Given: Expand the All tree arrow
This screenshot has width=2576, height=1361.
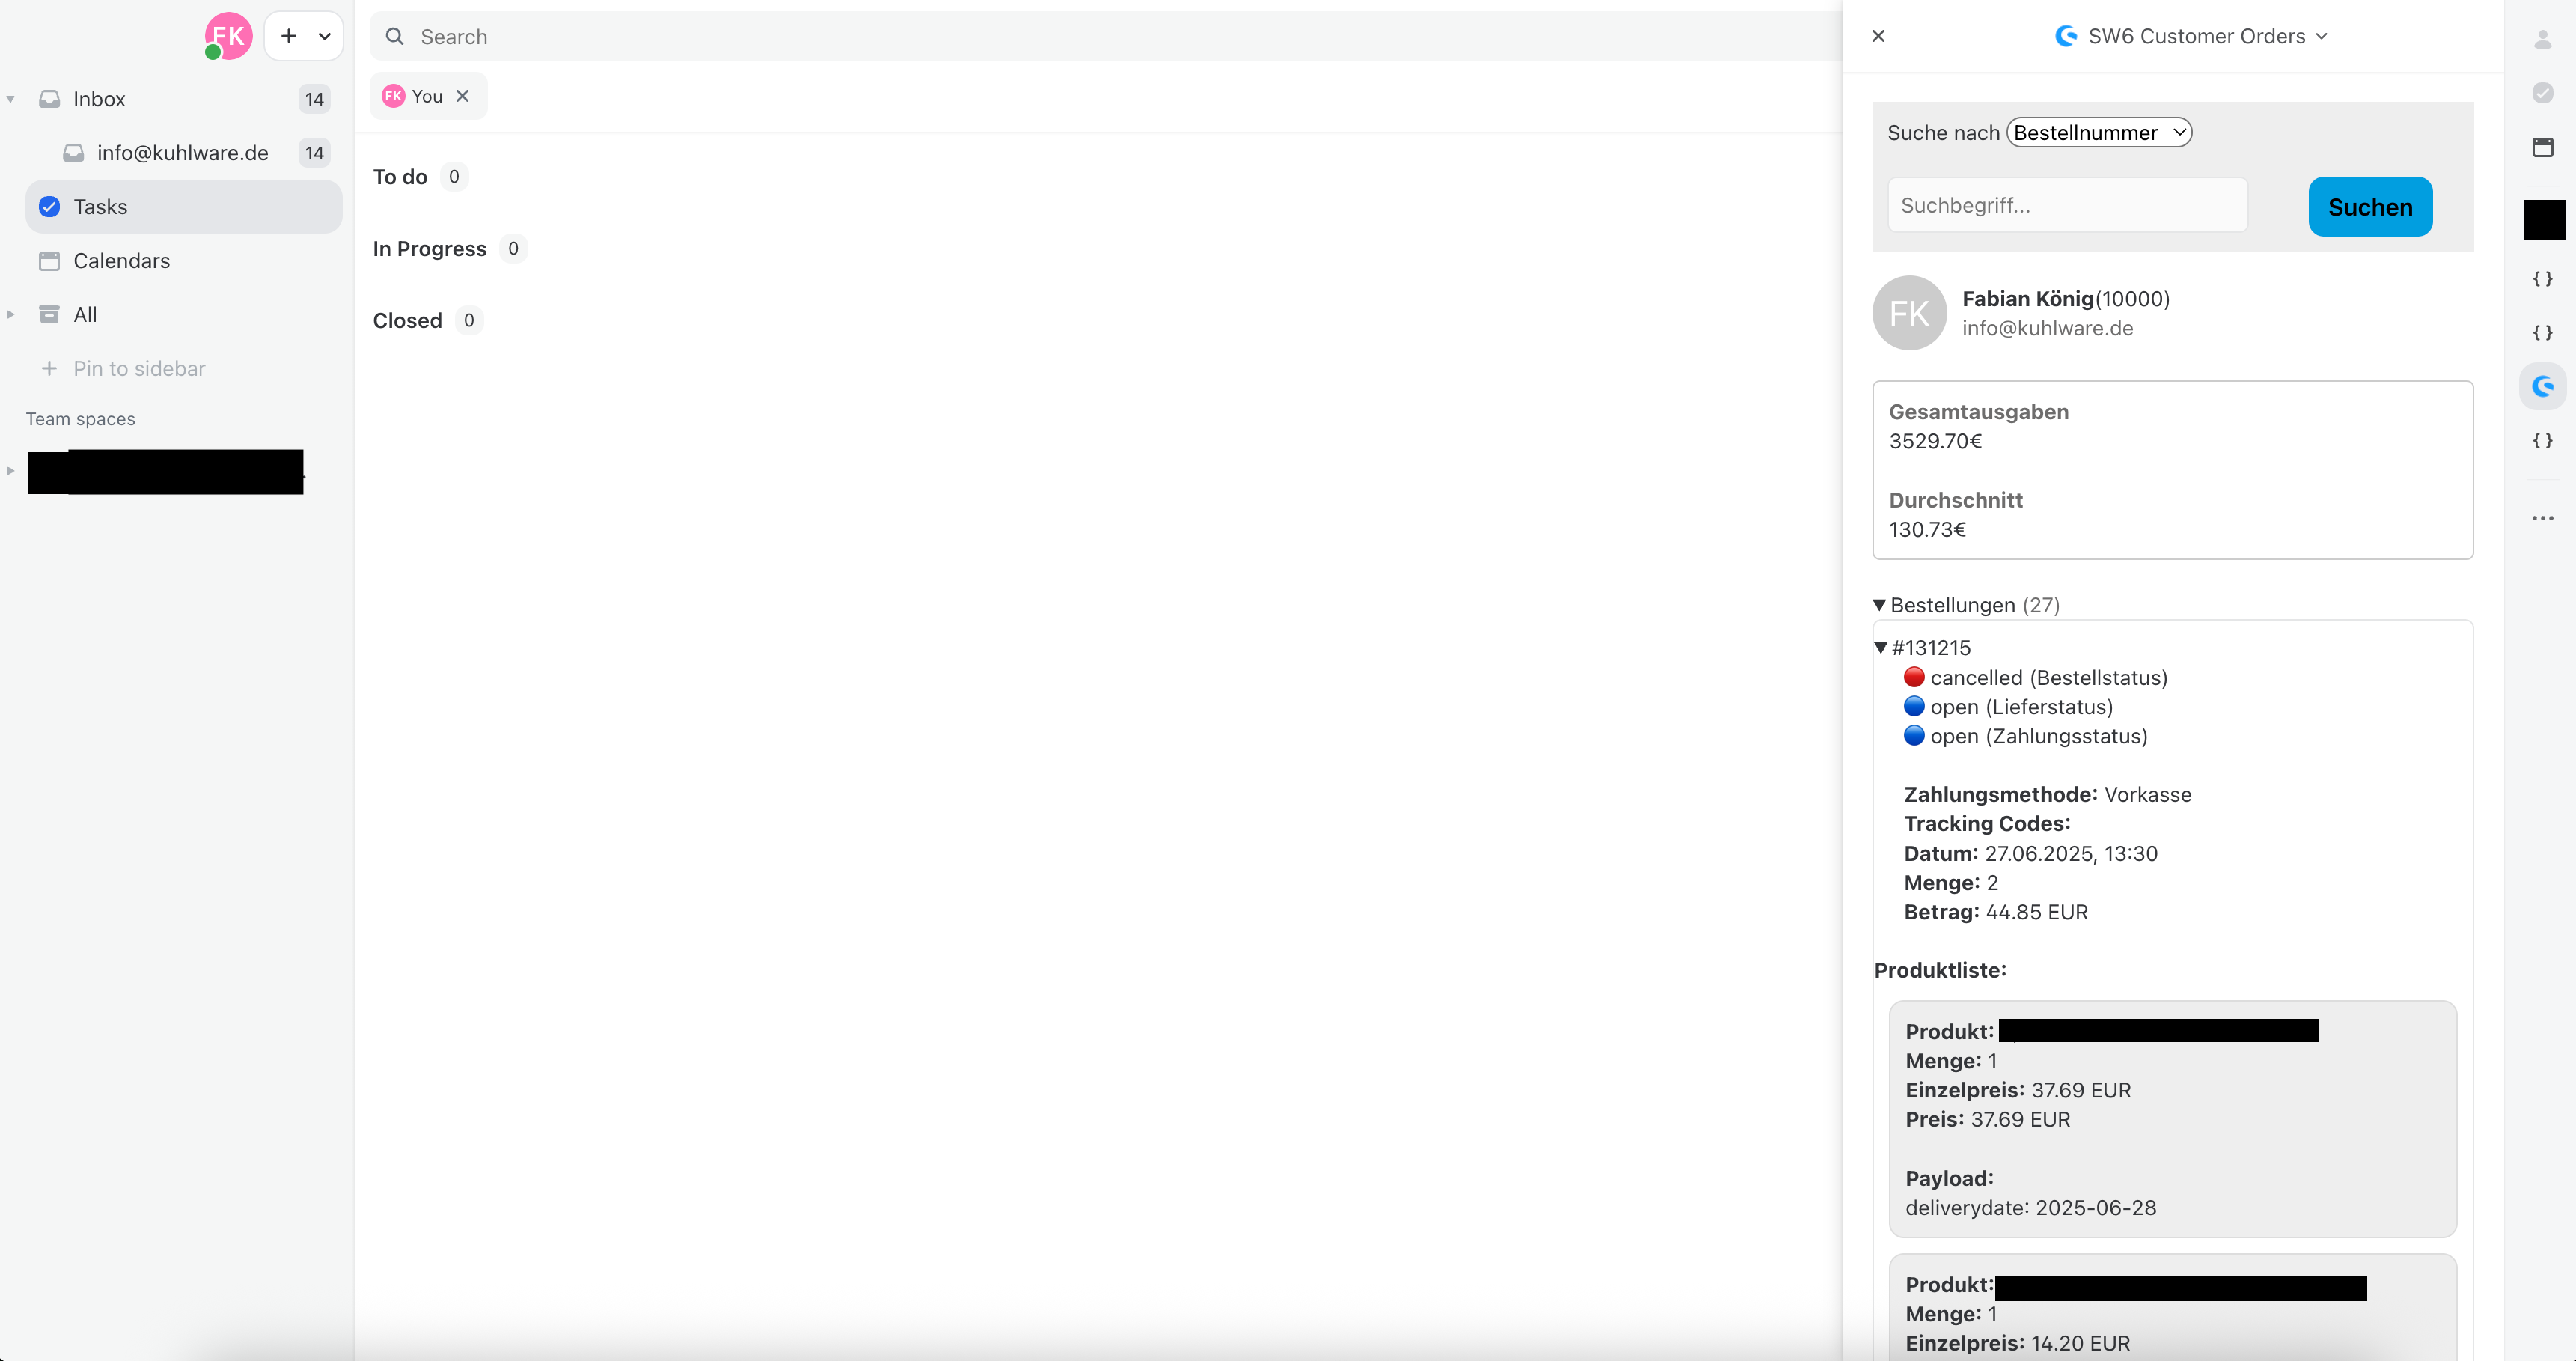Looking at the screenshot, I should coord(11,315).
